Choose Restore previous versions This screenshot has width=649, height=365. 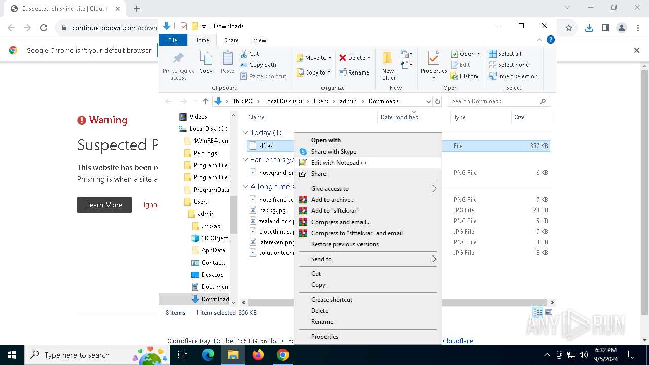(x=368, y=244)
